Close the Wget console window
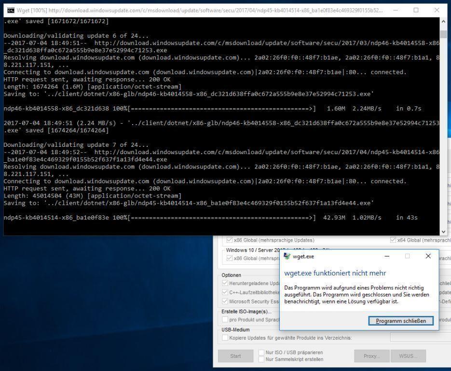451x371 pixels. tap(437, 10)
